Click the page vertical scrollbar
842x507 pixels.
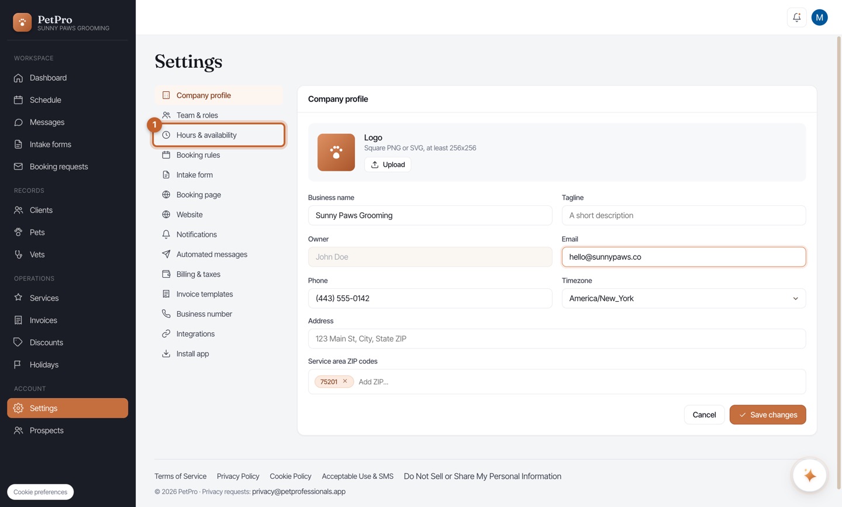tap(838, 263)
